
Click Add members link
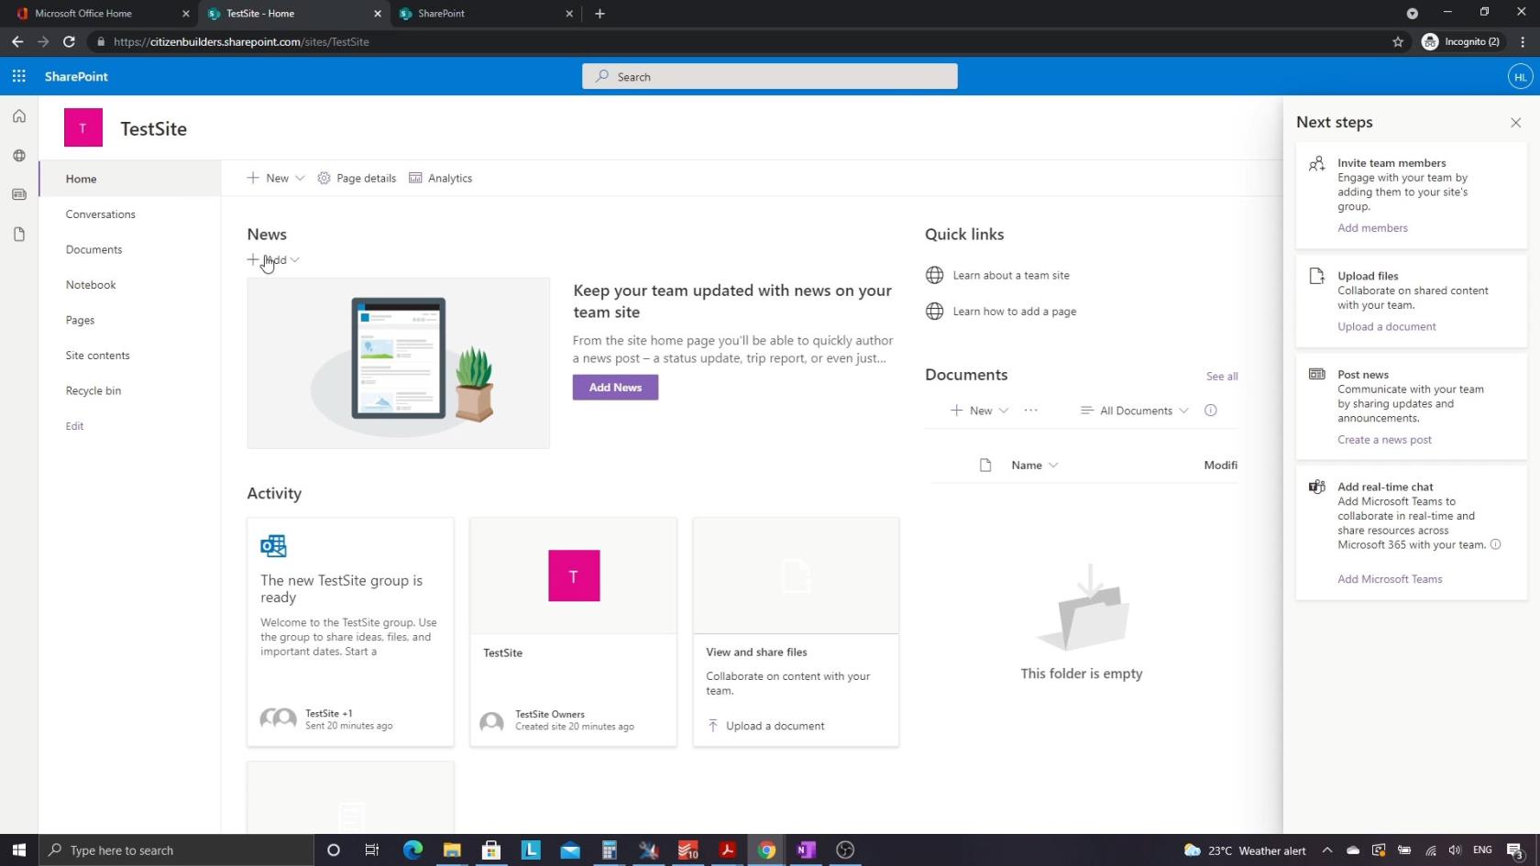pos(1371,228)
